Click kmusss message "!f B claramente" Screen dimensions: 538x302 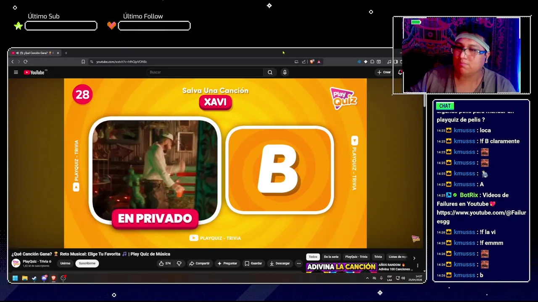tap(499, 141)
